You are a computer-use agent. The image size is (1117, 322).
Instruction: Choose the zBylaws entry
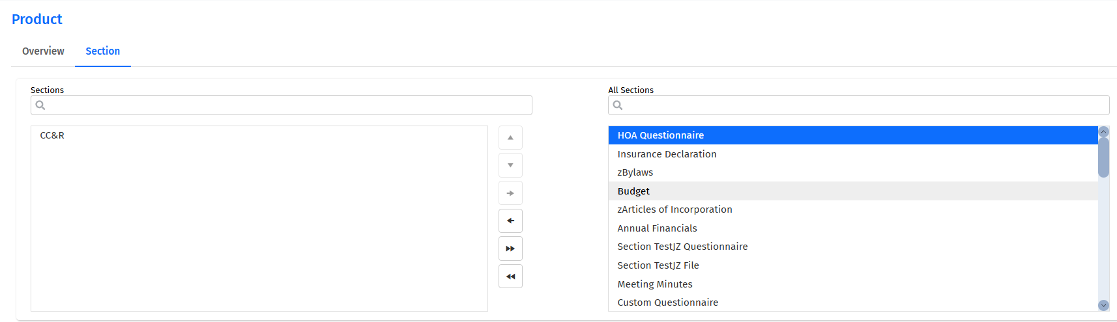tap(853, 172)
